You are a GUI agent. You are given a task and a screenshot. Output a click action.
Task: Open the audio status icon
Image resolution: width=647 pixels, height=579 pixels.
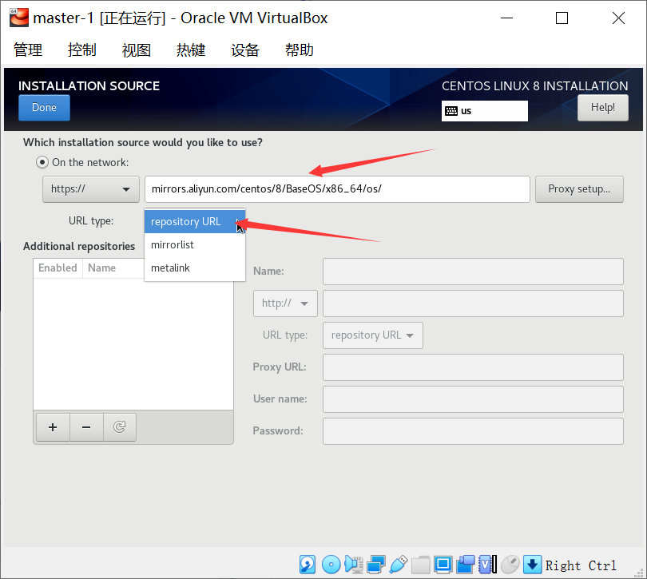point(354,565)
